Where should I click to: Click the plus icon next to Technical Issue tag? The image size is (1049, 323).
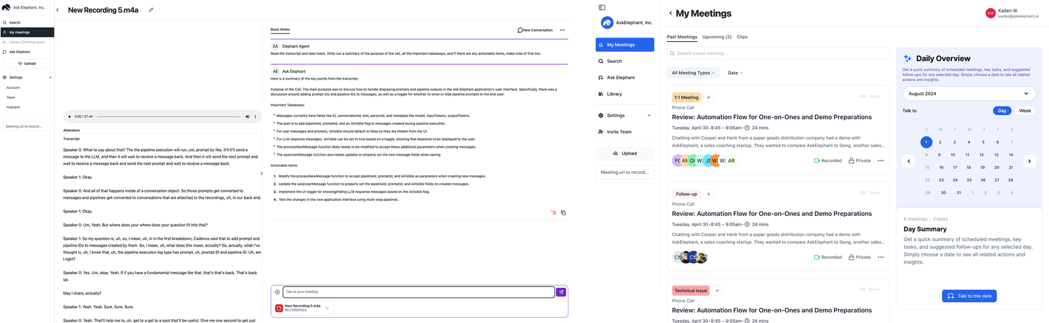point(717,291)
